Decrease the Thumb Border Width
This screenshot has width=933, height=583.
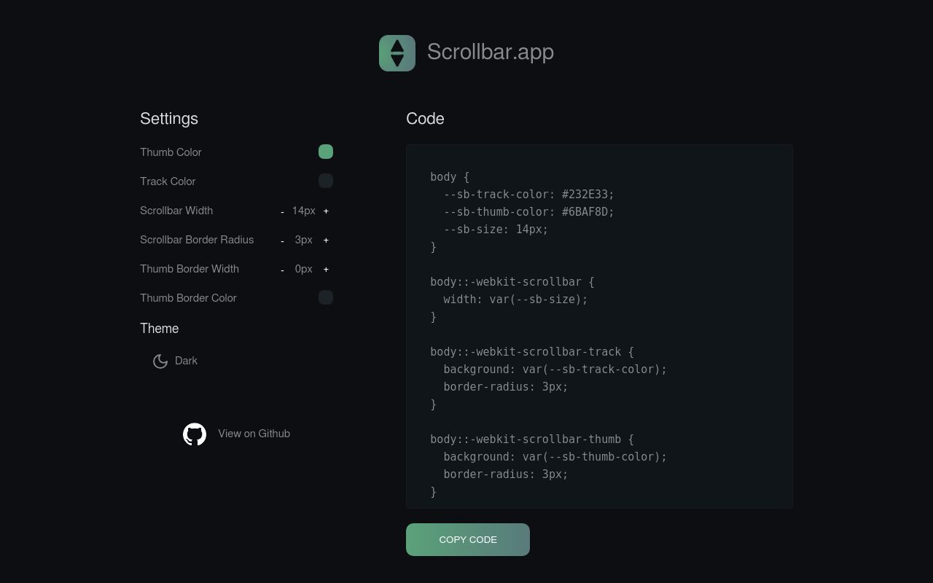tap(282, 269)
